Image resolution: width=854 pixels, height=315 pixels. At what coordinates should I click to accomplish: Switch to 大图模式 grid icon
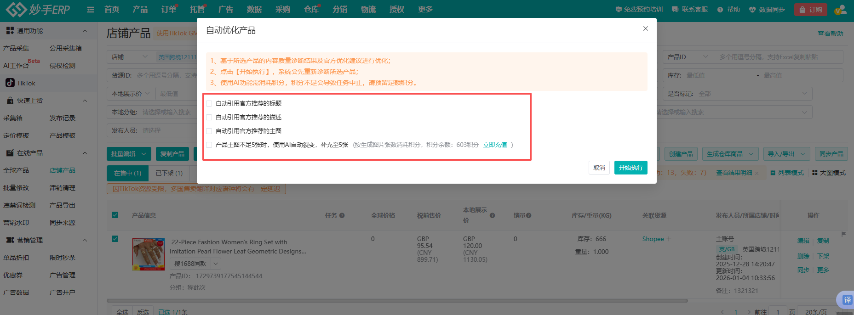tap(815, 173)
